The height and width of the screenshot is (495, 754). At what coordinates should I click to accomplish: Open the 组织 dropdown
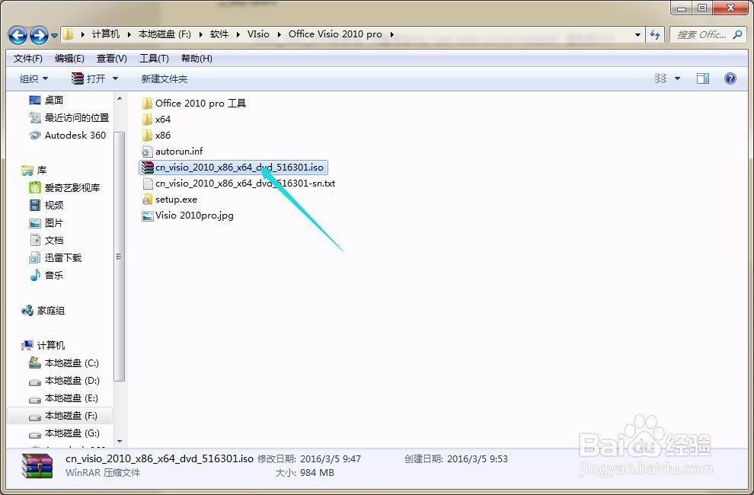[34, 79]
